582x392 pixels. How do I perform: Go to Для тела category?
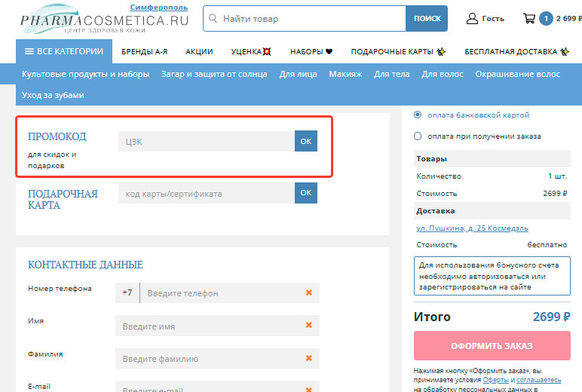coord(391,74)
